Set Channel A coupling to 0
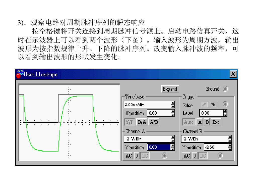The width and height of the screenshot is (257, 193). point(137,156)
